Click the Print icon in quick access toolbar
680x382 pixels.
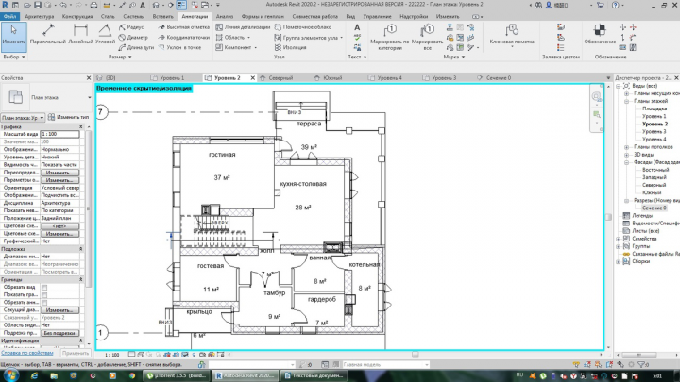(93, 6)
